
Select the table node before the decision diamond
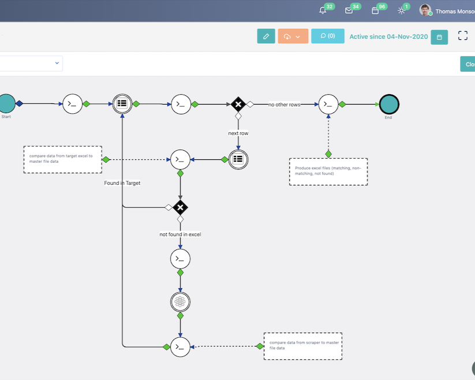pos(122,104)
